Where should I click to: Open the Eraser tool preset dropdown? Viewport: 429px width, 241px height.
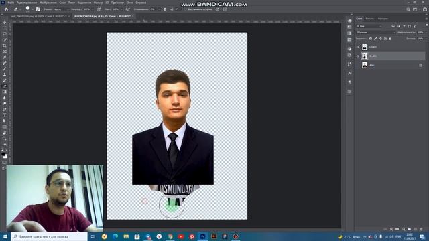19,9
